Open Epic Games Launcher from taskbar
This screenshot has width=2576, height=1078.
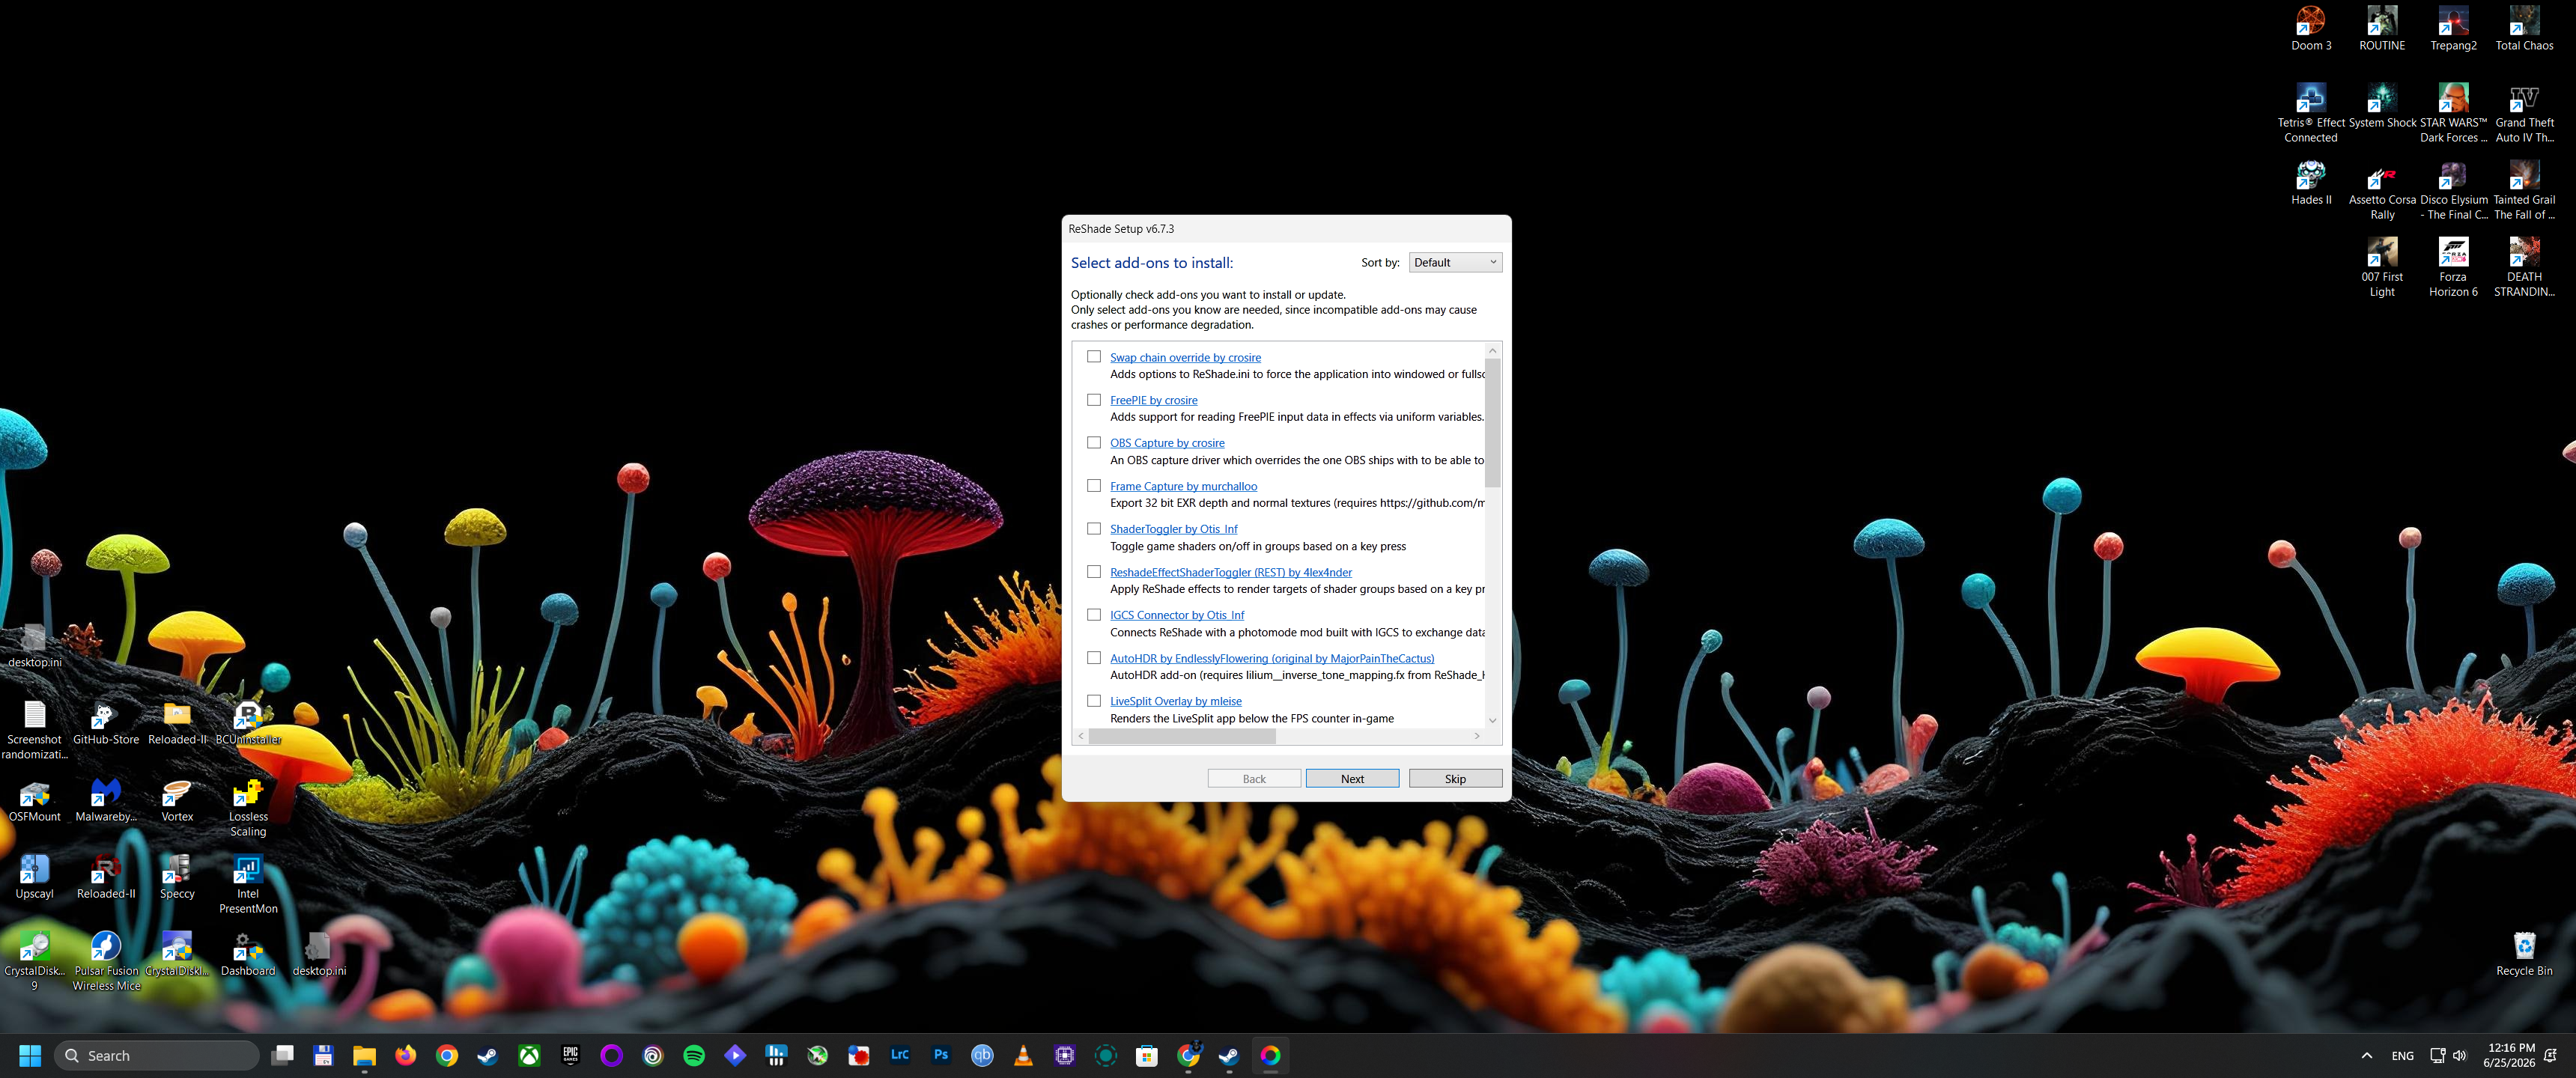tap(570, 1055)
